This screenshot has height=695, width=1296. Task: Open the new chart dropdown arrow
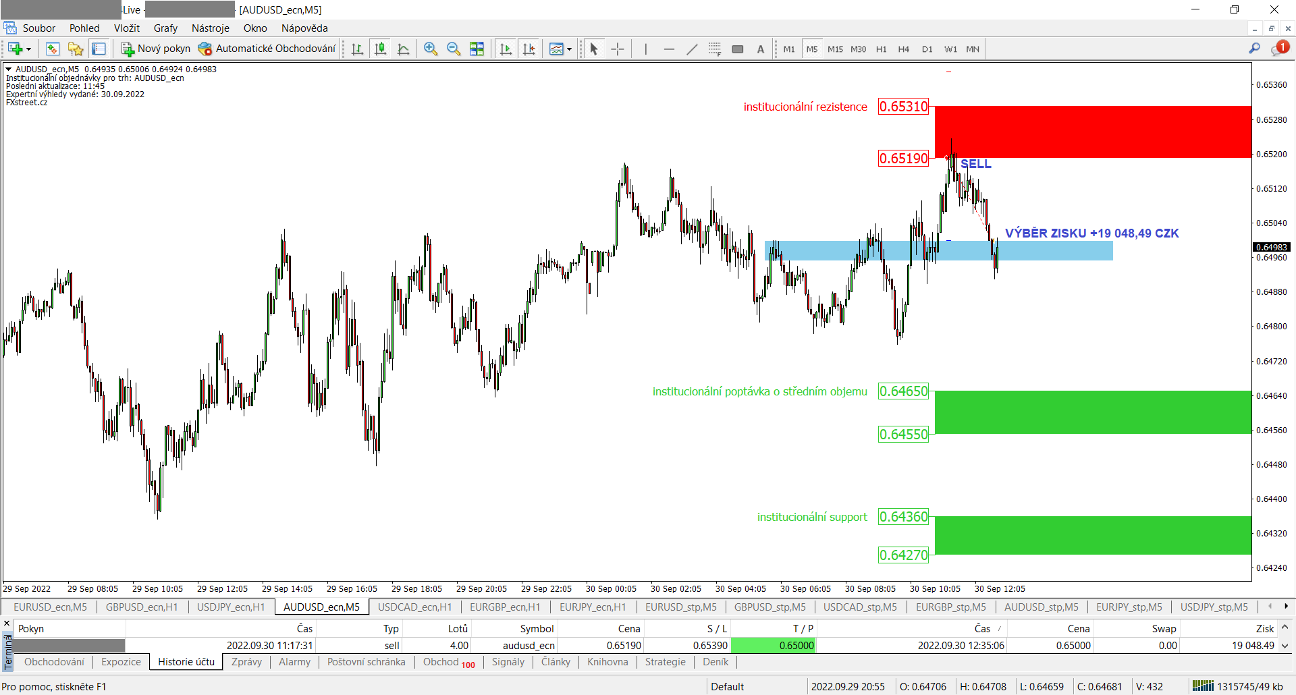click(x=28, y=49)
